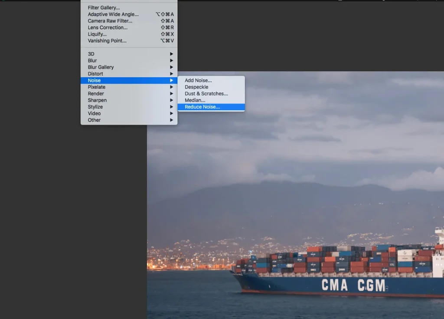Open the Sharpen submenu
Image resolution: width=444 pixels, height=319 pixels.
pyautogui.click(x=129, y=100)
